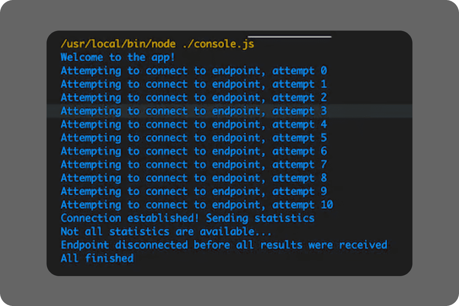Click the log line ending in attempt 8
459x306 pixels.
[194, 178]
